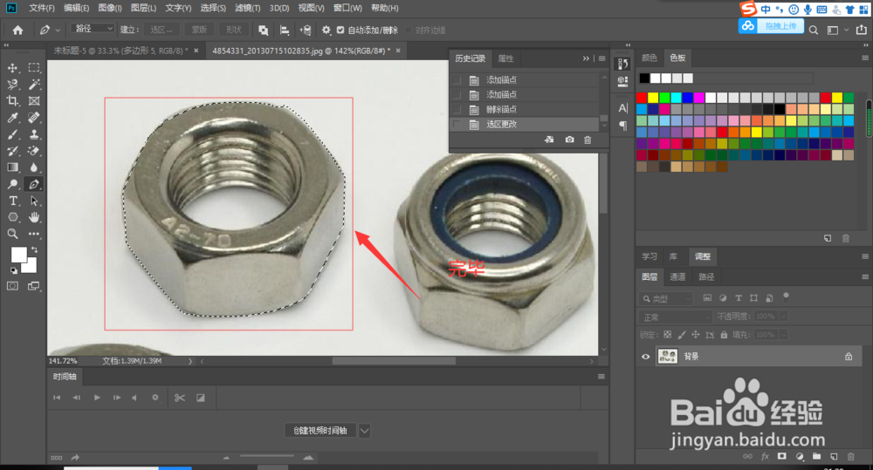Select the Brush tool
Image resolution: width=873 pixels, height=470 pixels.
[x=12, y=134]
